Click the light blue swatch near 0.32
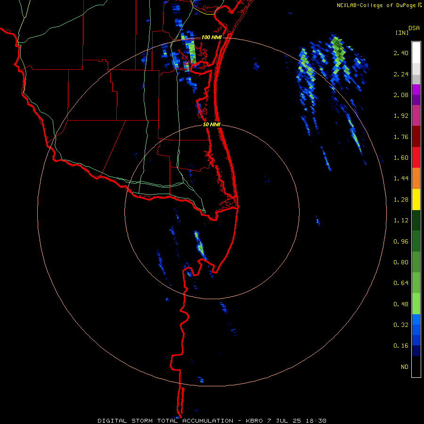Screen dimensions: 424x424 [x=416, y=319]
